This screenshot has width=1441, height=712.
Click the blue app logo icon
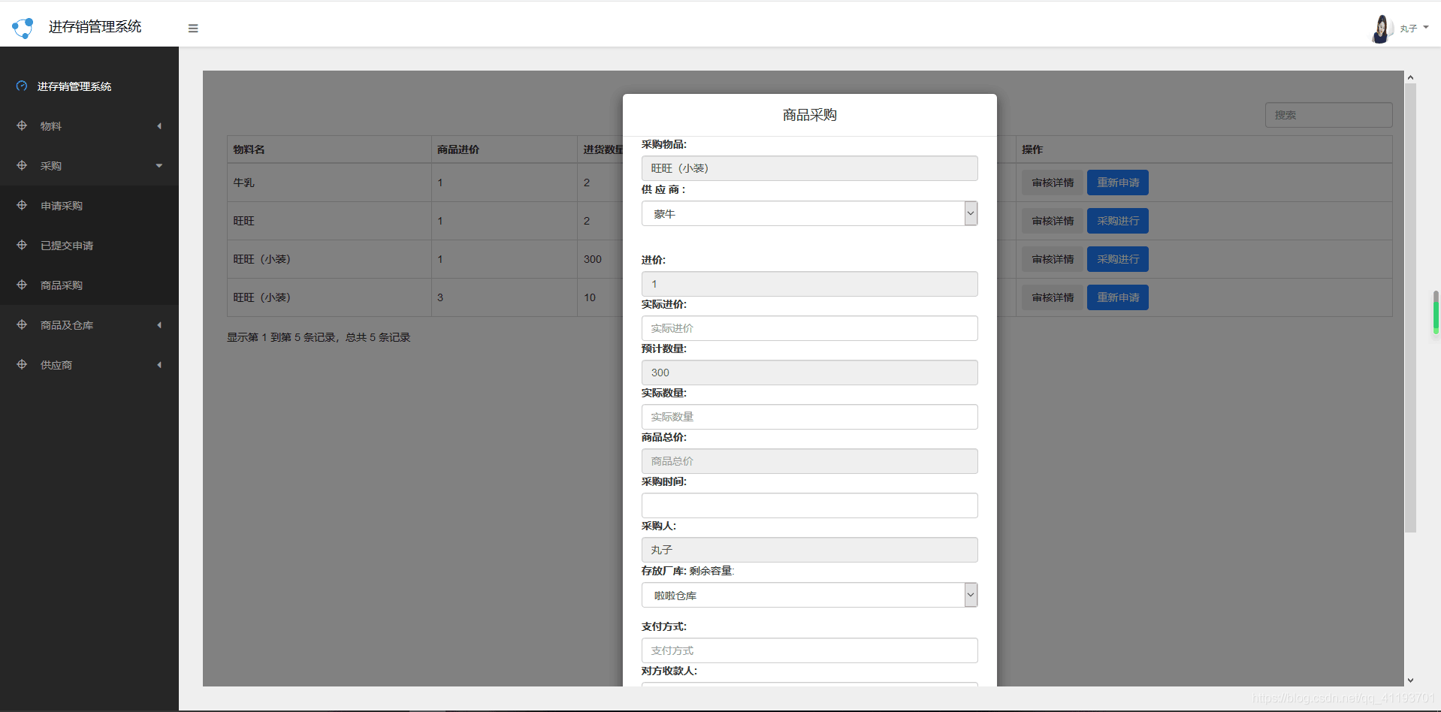pyautogui.click(x=23, y=28)
